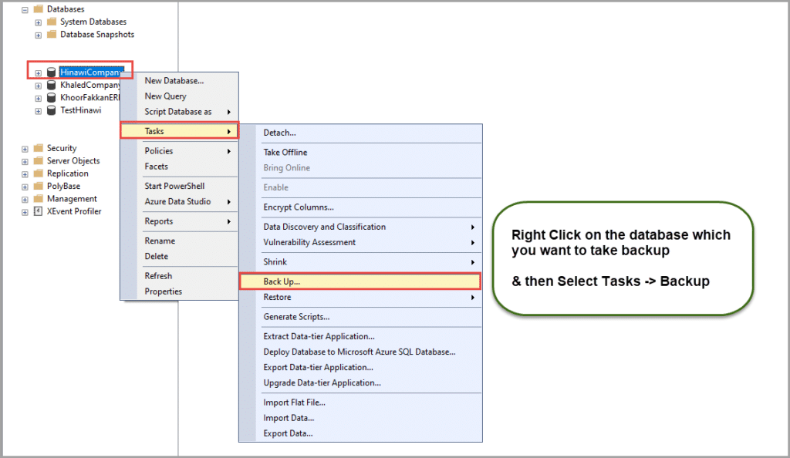Click the XEvent Profiler icon
Screen dimensions: 790x458
(38, 211)
